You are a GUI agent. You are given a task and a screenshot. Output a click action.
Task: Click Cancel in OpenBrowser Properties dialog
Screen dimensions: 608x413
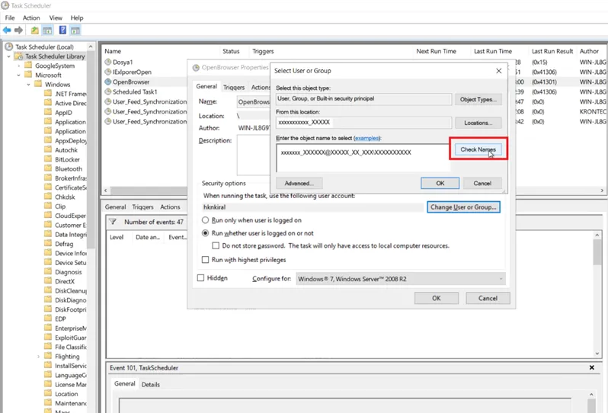(x=488, y=298)
